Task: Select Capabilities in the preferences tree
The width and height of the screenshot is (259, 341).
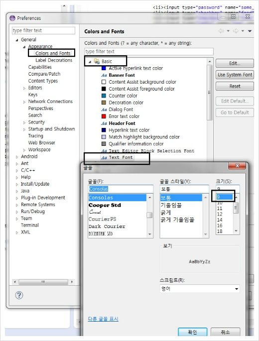Action: 40,67
